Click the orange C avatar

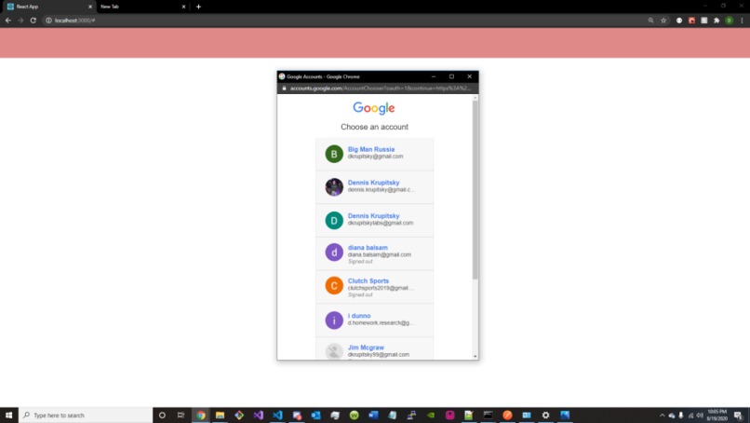point(334,285)
